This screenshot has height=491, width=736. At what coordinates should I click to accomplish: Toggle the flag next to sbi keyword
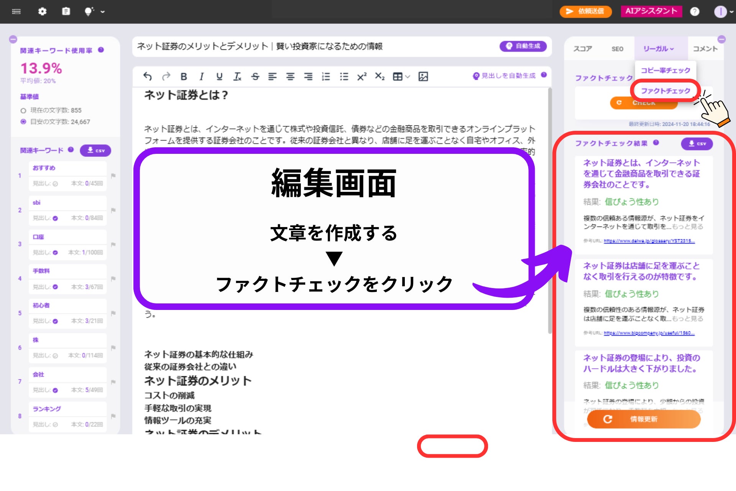(x=113, y=210)
